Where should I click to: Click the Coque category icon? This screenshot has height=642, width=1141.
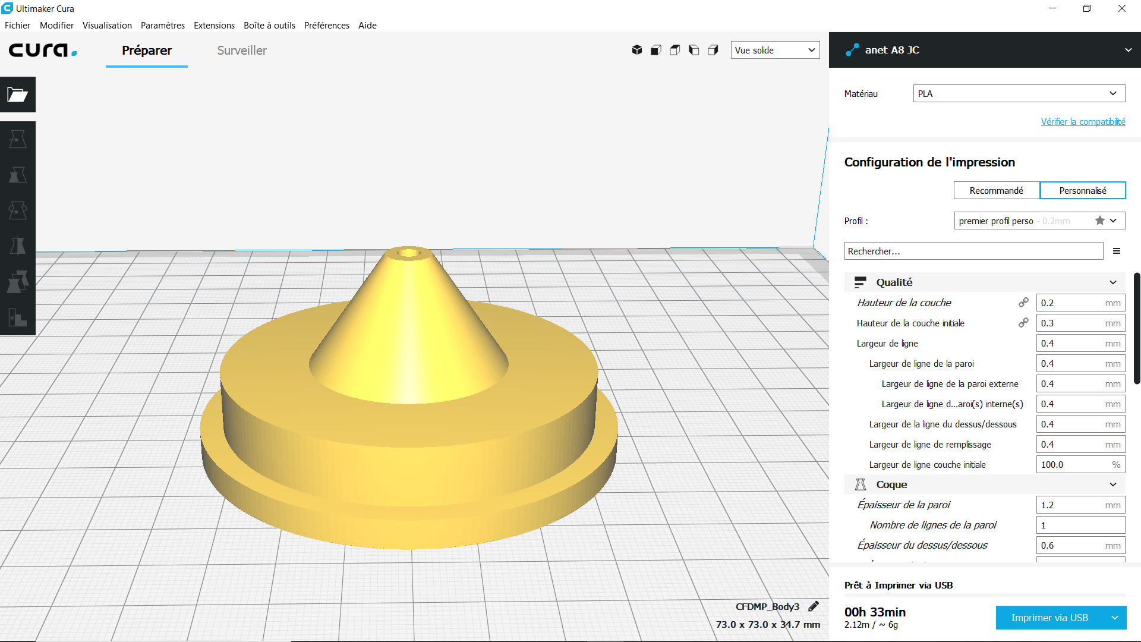click(x=861, y=484)
